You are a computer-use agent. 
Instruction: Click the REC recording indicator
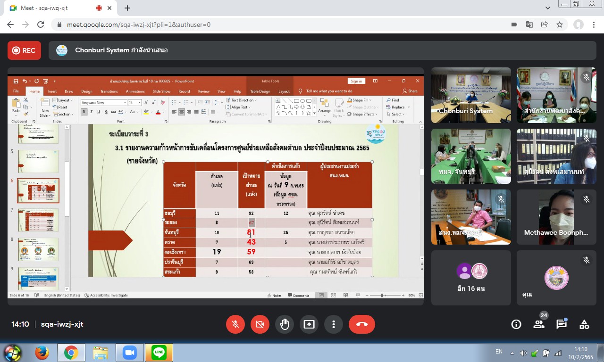click(x=24, y=50)
